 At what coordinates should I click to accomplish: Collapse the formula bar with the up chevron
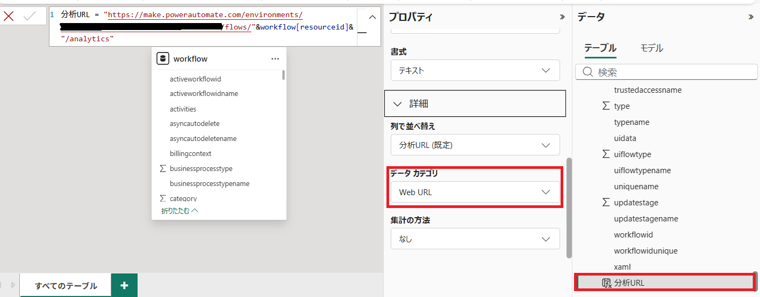(x=372, y=17)
